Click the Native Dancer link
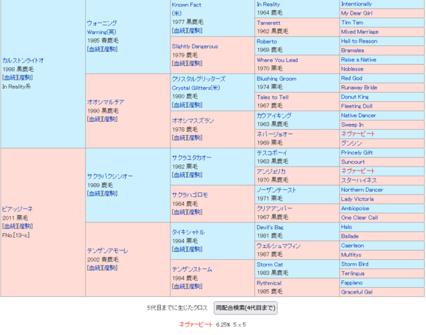 click(x=358, y=115)
